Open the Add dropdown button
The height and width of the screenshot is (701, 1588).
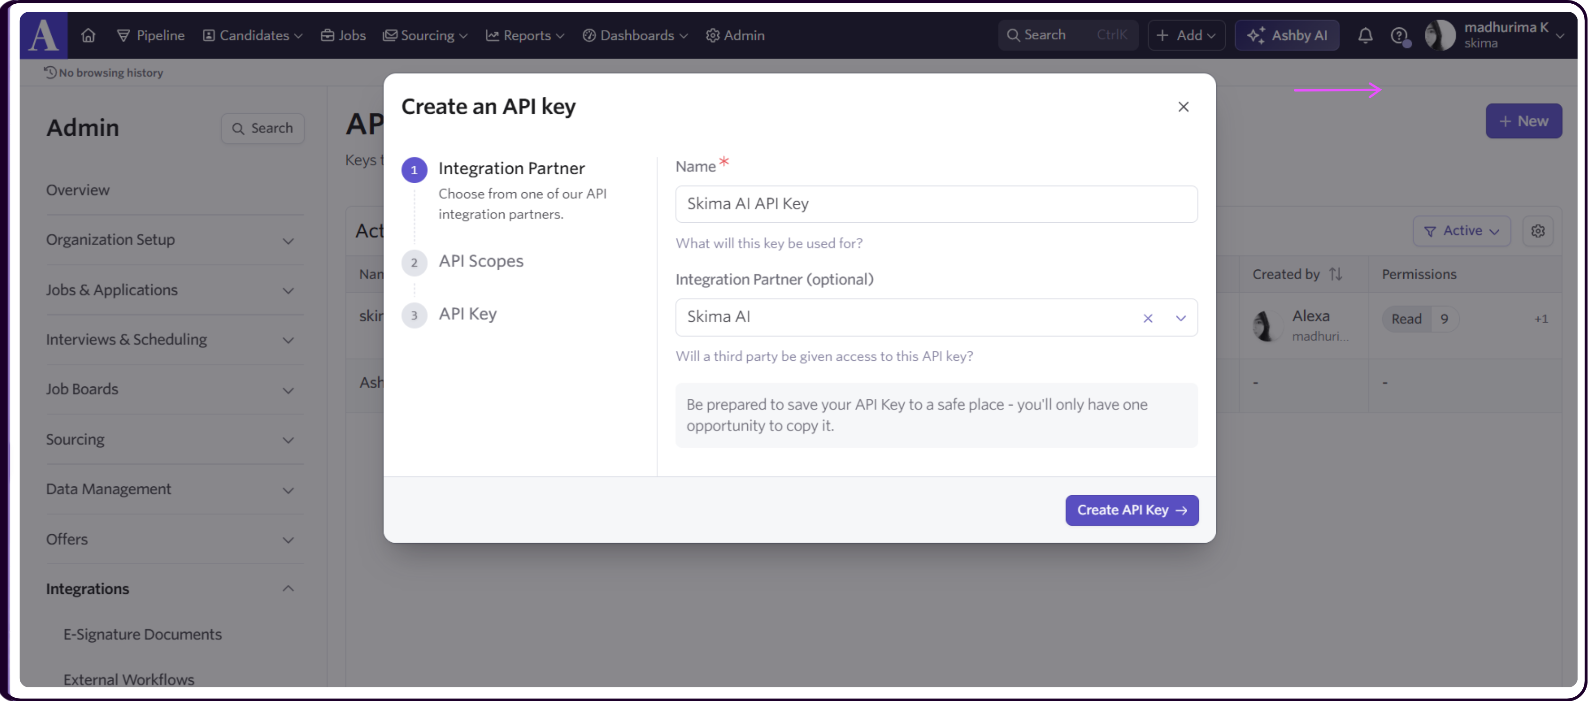pyautogui.click(x=1186, y=35)
